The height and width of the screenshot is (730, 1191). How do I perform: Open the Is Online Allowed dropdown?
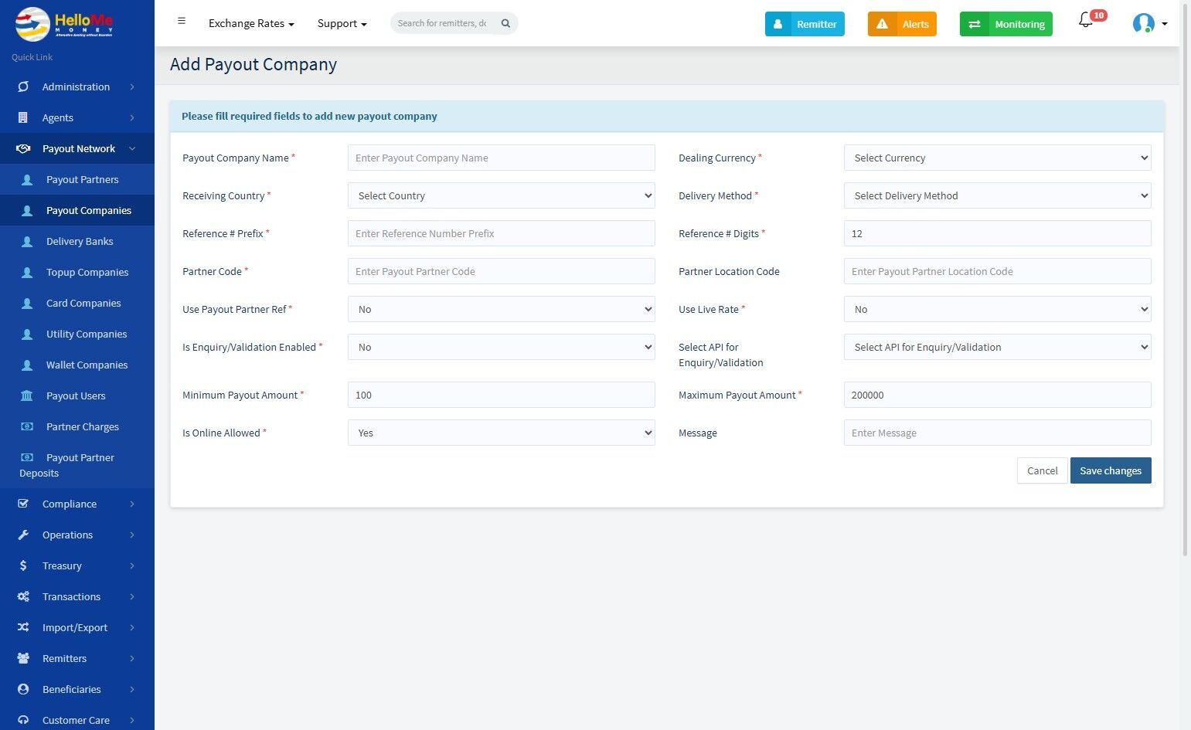point(501,433)
